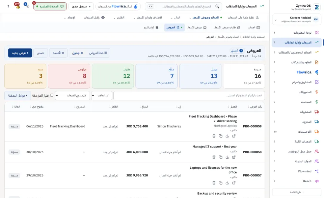Screen dimensions: 324x198
Task: Filter by منقّح revised card showing 7
Action: 156,76
